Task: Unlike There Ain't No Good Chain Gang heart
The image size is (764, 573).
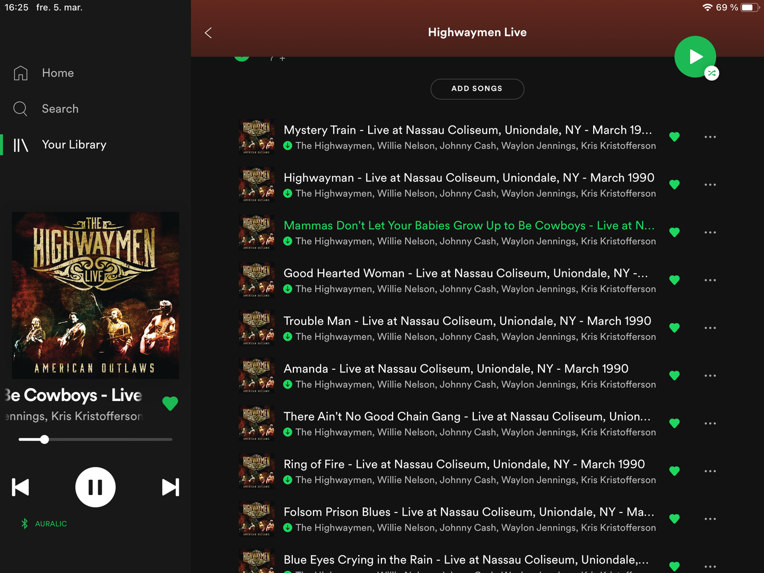Action: [x=674, y=423]
